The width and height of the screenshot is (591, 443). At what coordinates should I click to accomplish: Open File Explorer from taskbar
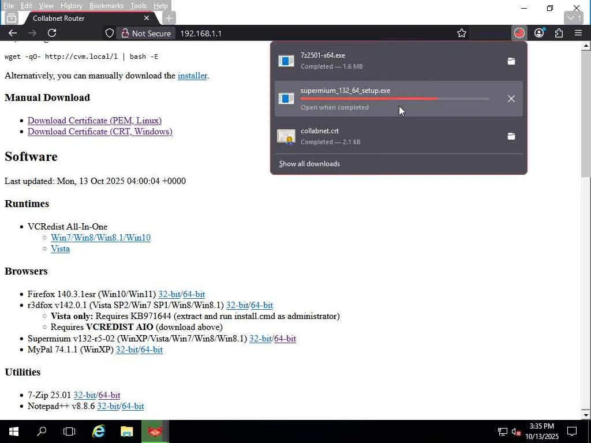(x=126, y=431)
